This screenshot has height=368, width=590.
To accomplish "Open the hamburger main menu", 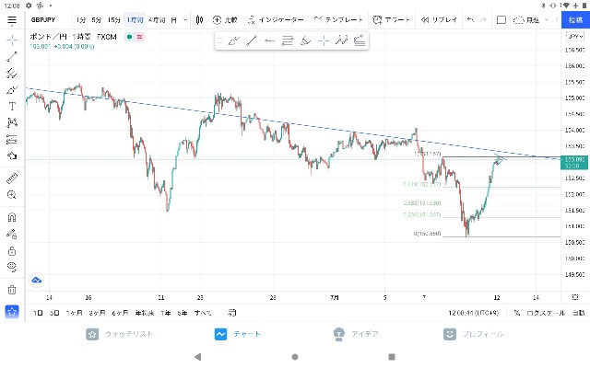I will tap(12, 20).
